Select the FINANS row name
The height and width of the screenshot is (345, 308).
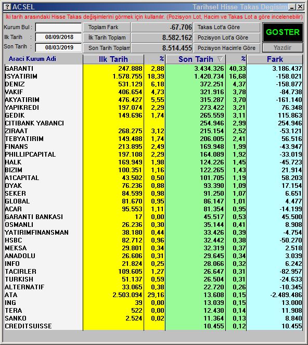coord(17,147)
